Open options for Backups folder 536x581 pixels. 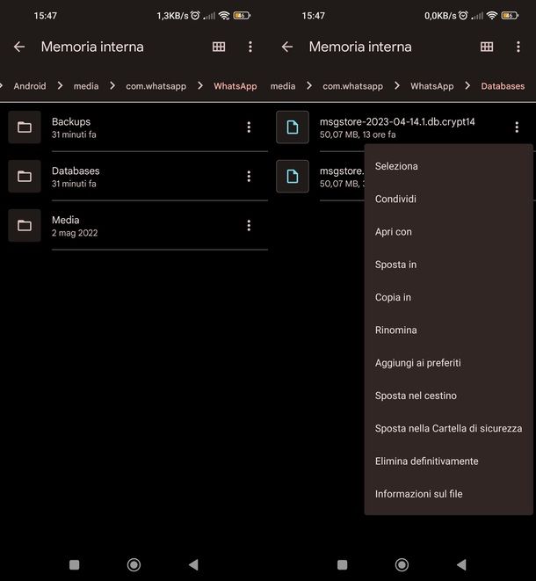coord(249,127)
